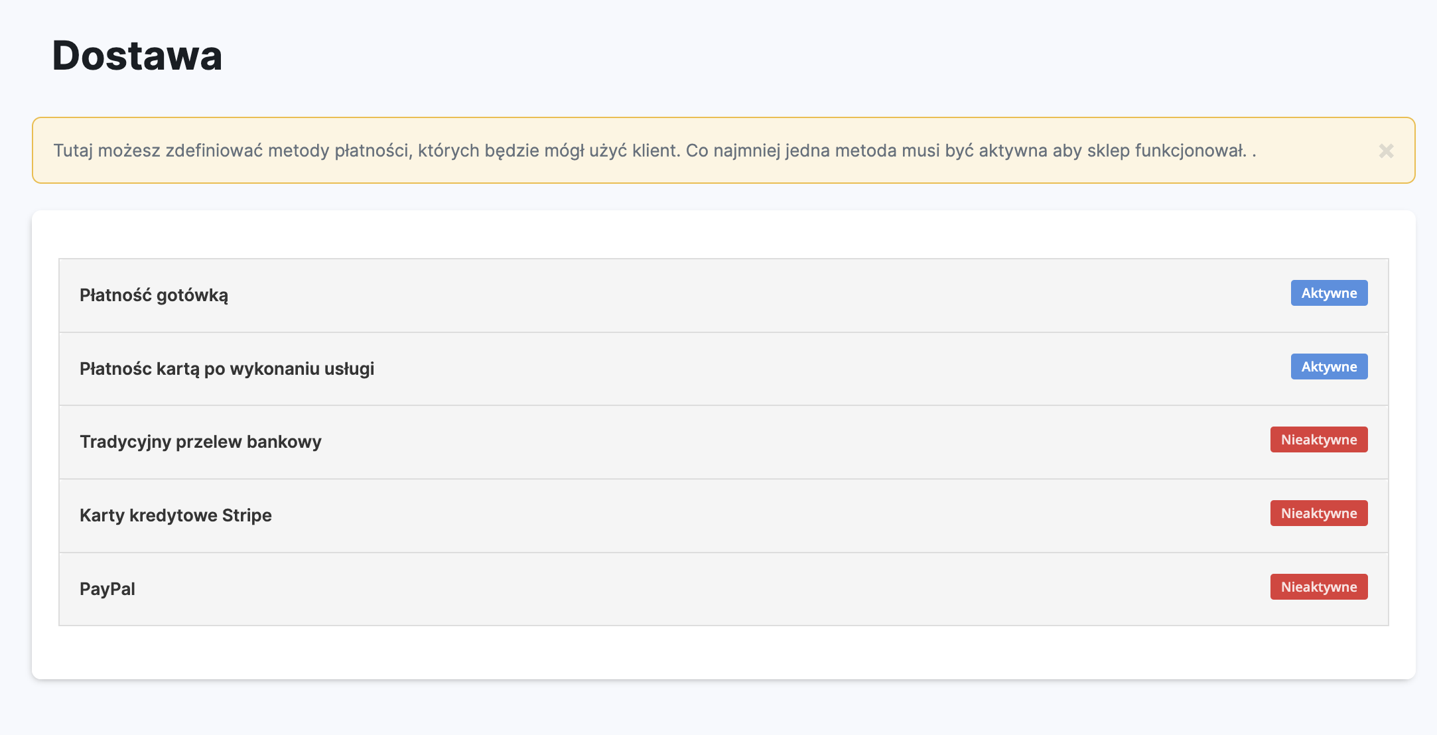The height and width of the screenshot is (735, 1437).
Task: Dismiss the yellow info alert
Action: [1386, 151]
